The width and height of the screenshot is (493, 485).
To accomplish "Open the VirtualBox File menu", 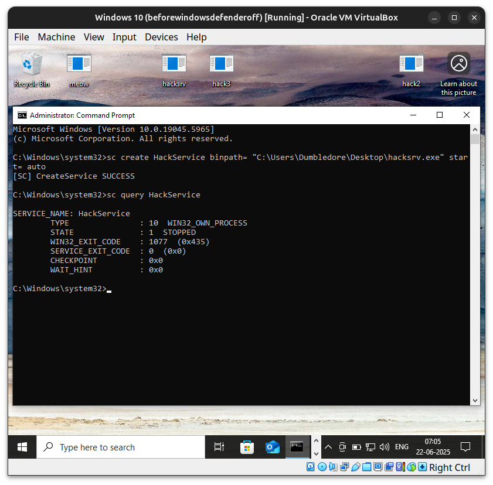I will pos(21,37).
